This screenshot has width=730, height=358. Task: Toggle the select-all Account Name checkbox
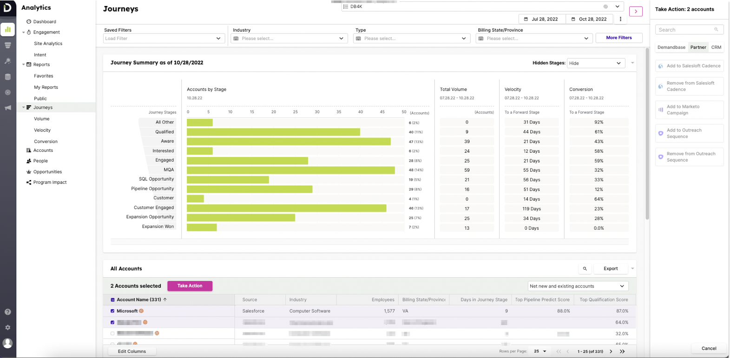[112, 300]
